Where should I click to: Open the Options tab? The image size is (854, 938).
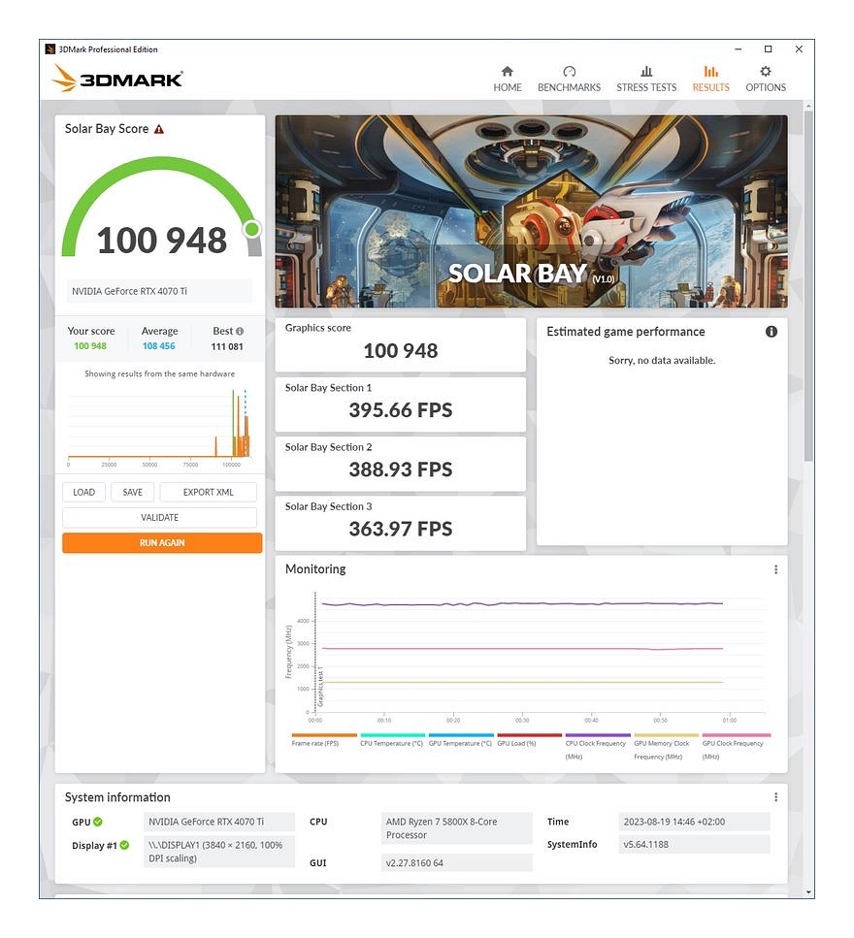[766, 80]
